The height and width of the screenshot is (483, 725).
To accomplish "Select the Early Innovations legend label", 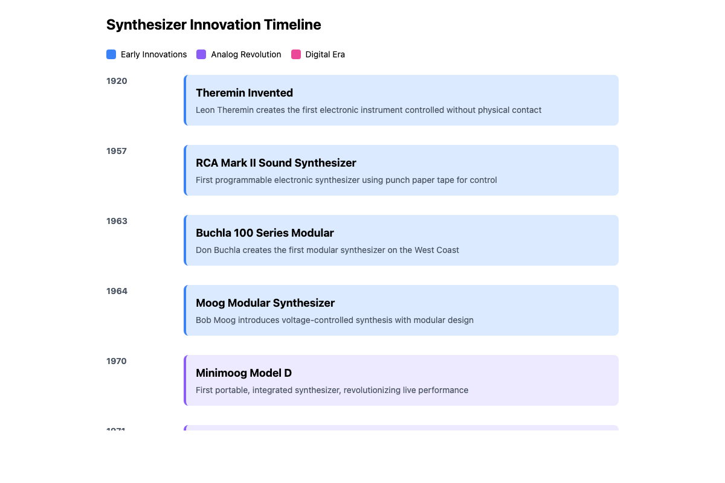I will click(x=153, y=54).
